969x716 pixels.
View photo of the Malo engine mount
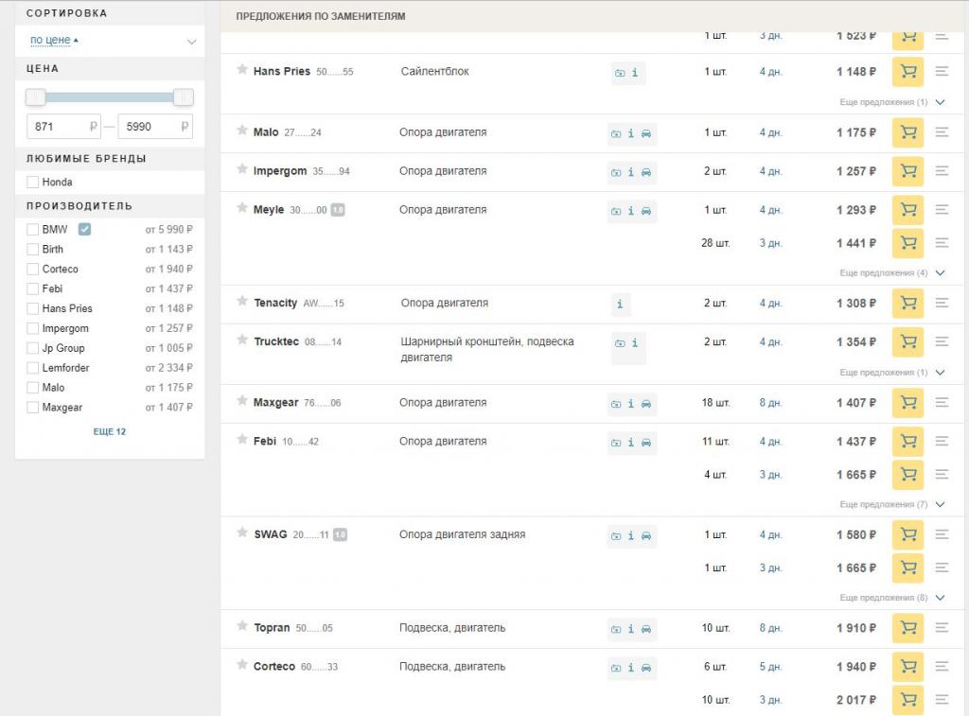[x=616, y=133]
